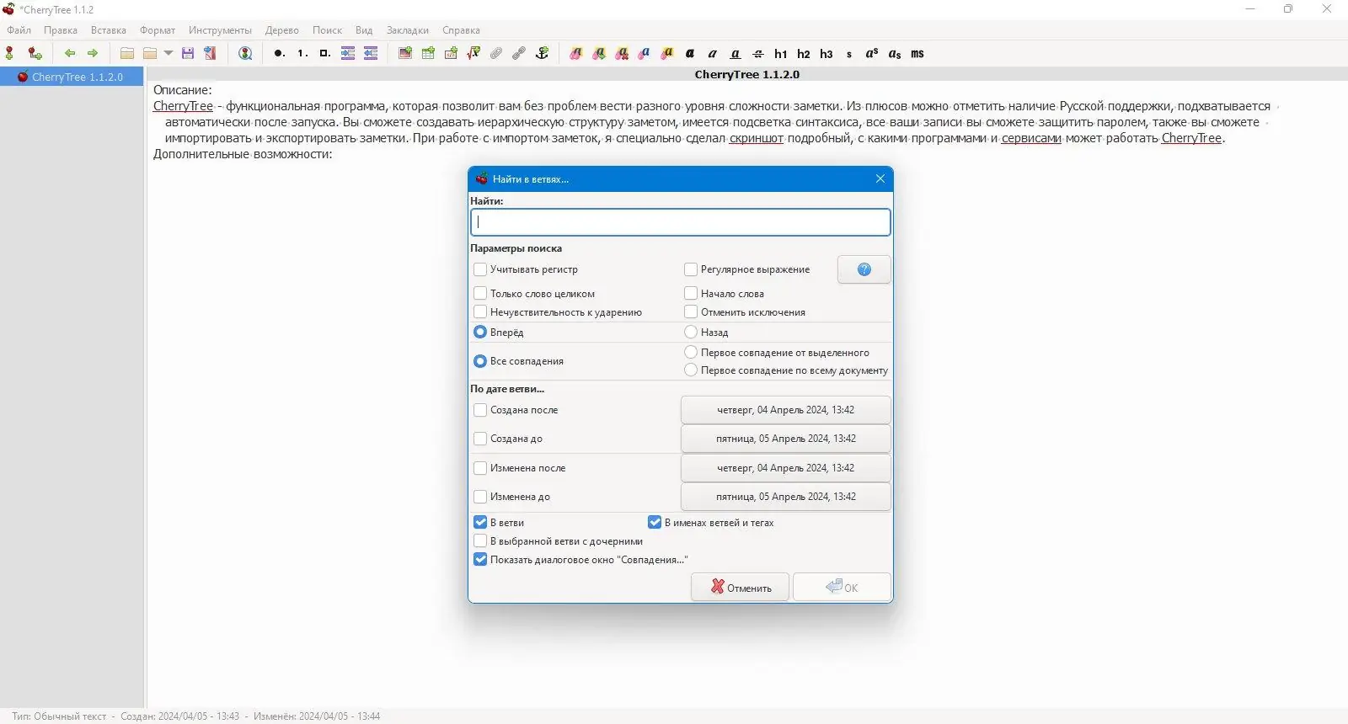Select 'Первое совпадение от выделенного' radio
The height and width of the screenshot is (724, 1348).
691,352
